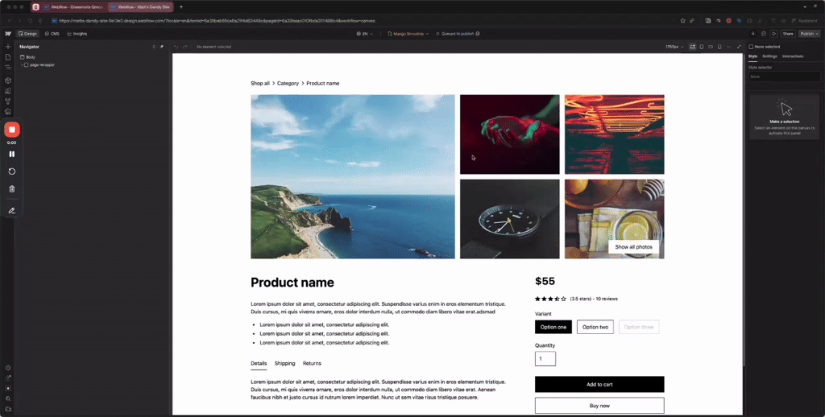Screen dimensions: 825x417
Task: Click the Style selector input
Action: pyautogui.click(x=784, y=76)
